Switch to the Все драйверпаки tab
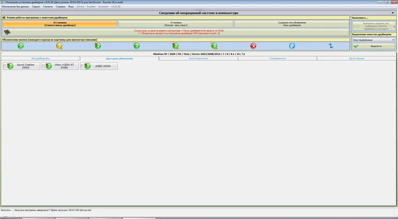 [41, 58]
